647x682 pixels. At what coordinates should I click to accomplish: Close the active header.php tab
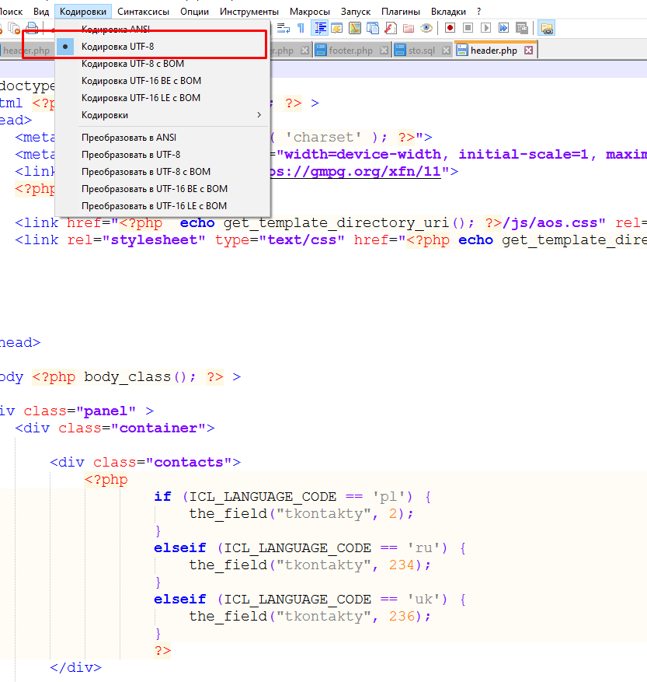[x=528, y=51]
